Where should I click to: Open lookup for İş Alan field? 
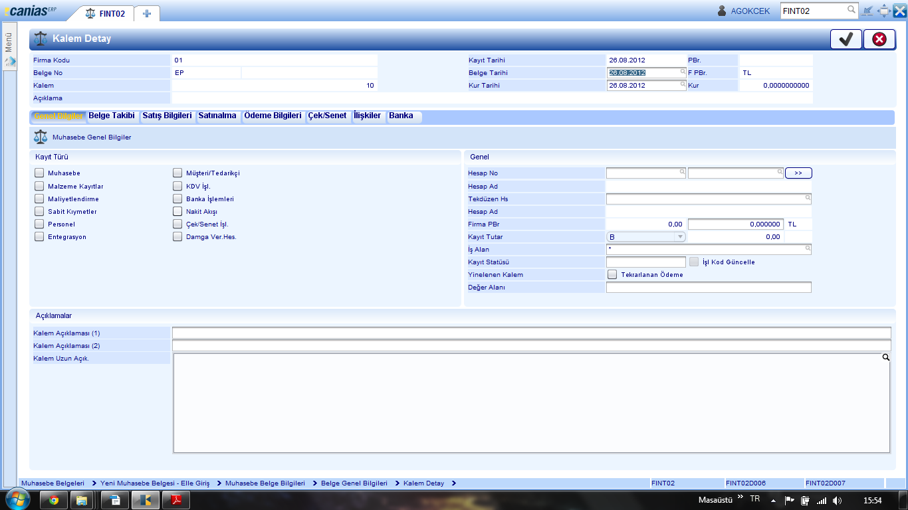[808, 248]
